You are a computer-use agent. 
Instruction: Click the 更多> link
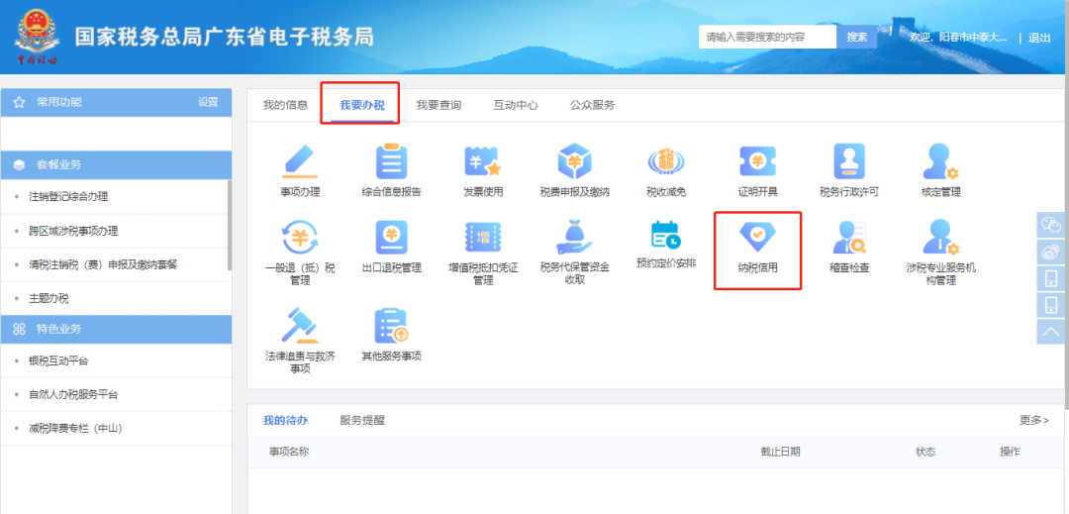coord(1034,420)
